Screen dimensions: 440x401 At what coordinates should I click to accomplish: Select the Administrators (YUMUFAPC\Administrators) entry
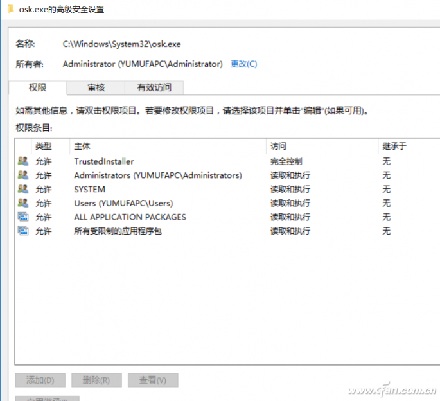tap(227, 175)
